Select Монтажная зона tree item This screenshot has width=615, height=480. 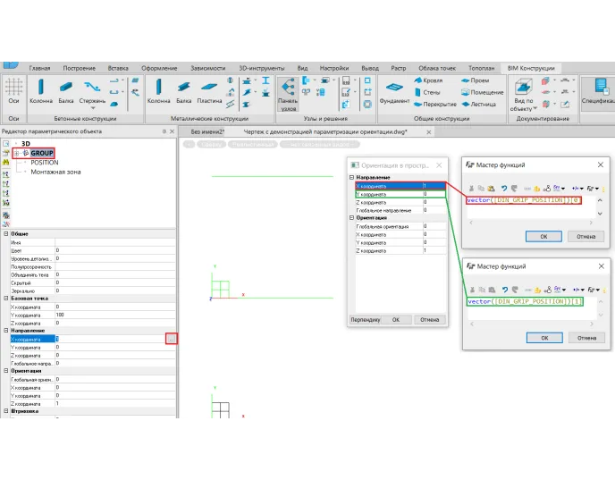tap(55, 172)
